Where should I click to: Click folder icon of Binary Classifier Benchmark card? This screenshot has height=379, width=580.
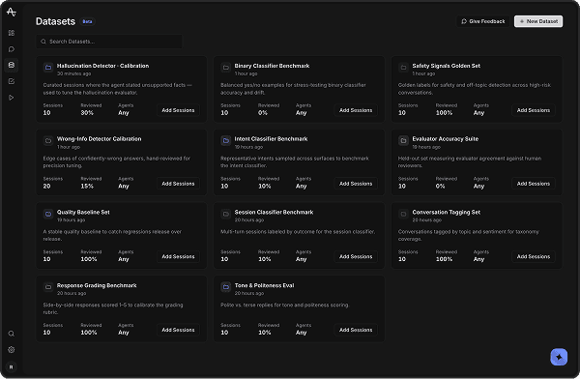tap(225, 68)
